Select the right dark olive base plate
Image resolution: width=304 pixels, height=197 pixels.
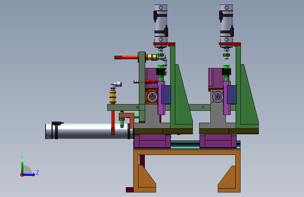click(229, 131)
